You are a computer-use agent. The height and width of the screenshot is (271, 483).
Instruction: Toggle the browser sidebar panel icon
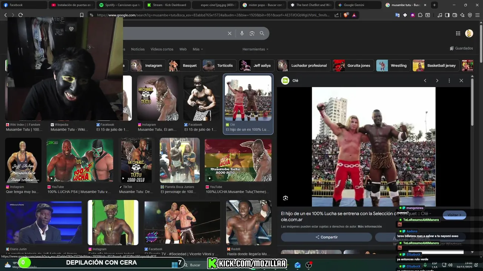tap(447, 15)
